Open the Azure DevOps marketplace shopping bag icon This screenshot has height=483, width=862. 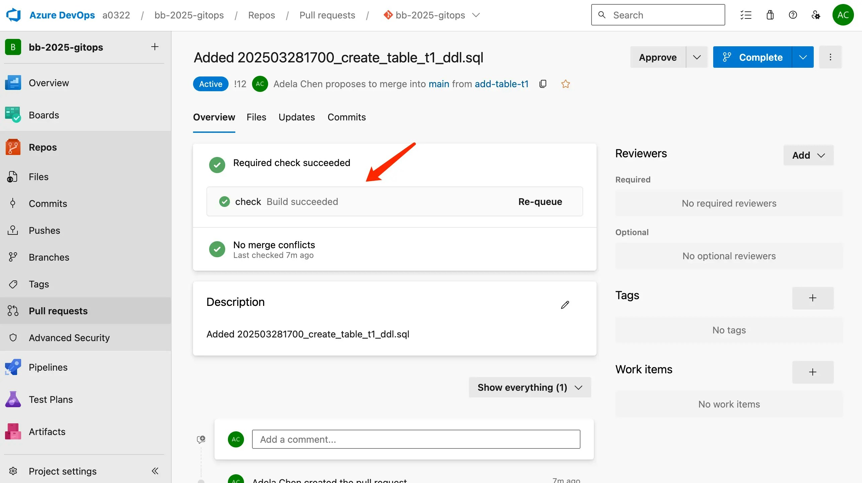(770, 15)
